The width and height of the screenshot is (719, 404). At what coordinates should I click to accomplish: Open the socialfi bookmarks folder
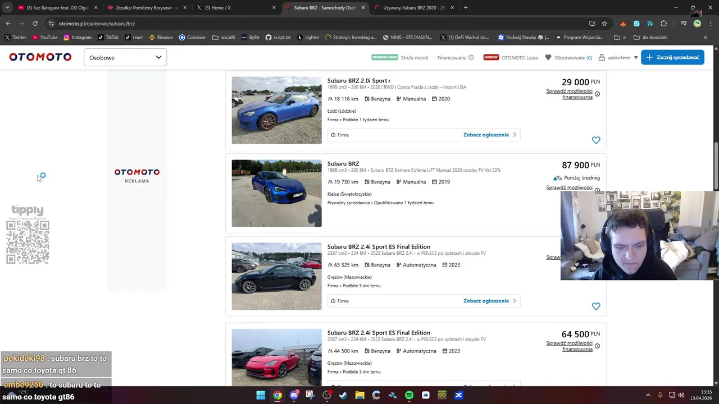(x=224, y=38)
